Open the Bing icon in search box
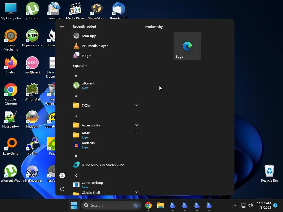Image resolution: width=283 pixels, height=212 pixels. point(136,205)
